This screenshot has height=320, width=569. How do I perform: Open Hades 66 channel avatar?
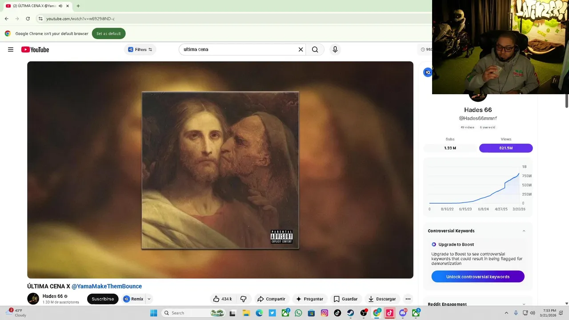coord(33,299)
